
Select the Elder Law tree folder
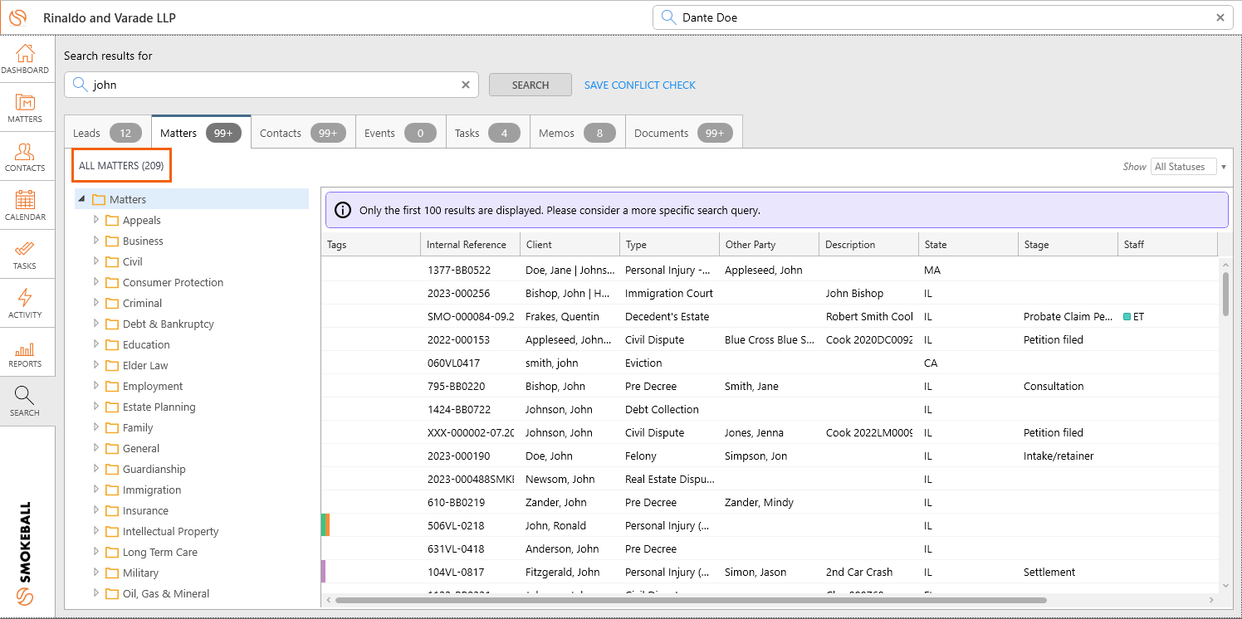click(145, 365)
